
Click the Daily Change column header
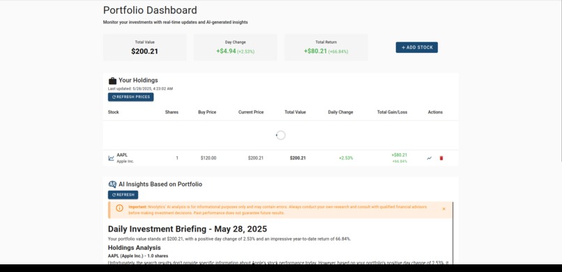pos(340,112)
